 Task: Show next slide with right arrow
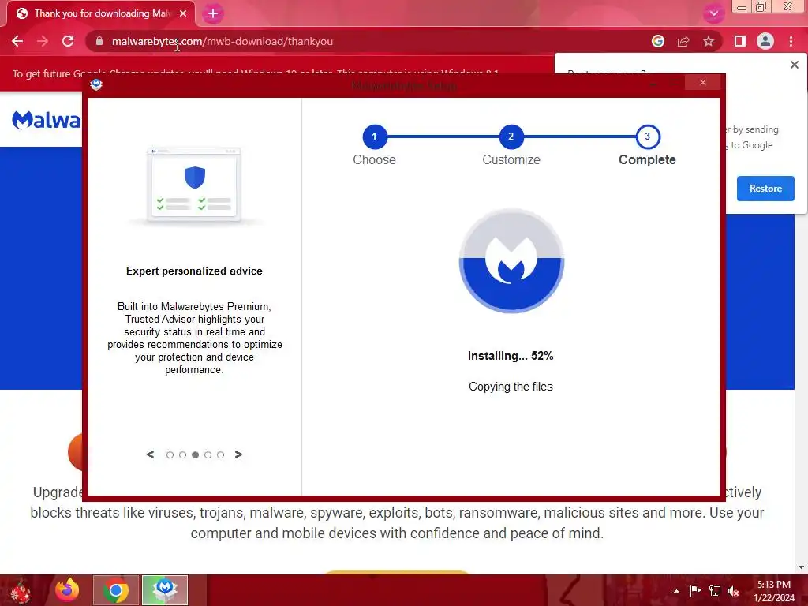click(x=238, y=454)
